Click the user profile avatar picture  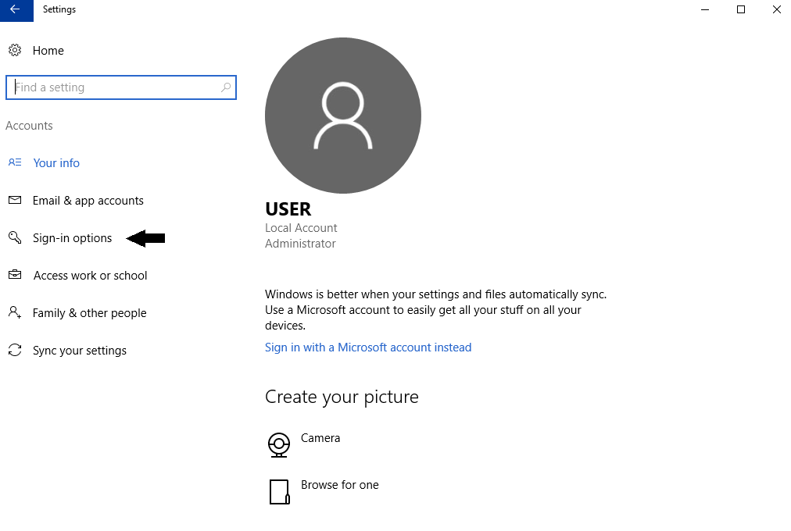[x=342, y=116]
